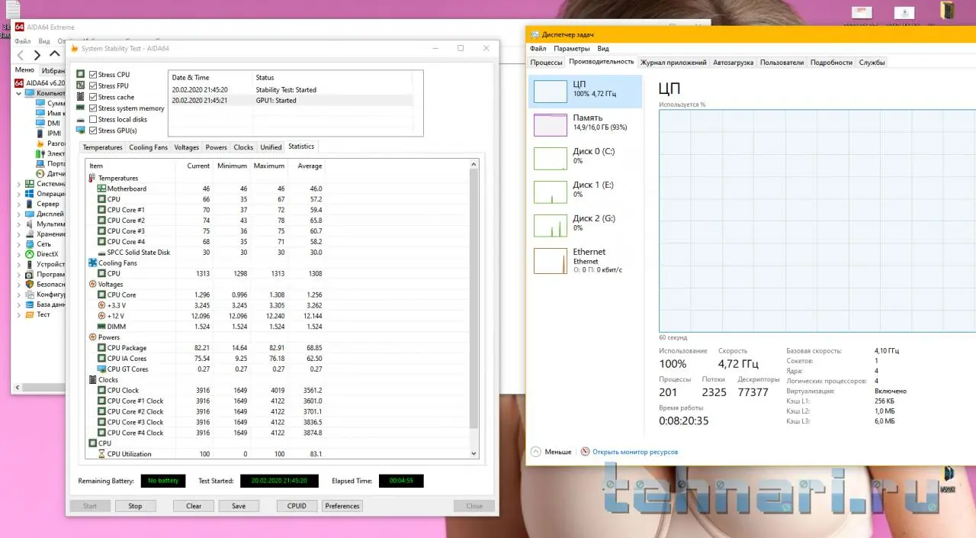Click the Меньше collapse arrow icon

pos(535,452)
